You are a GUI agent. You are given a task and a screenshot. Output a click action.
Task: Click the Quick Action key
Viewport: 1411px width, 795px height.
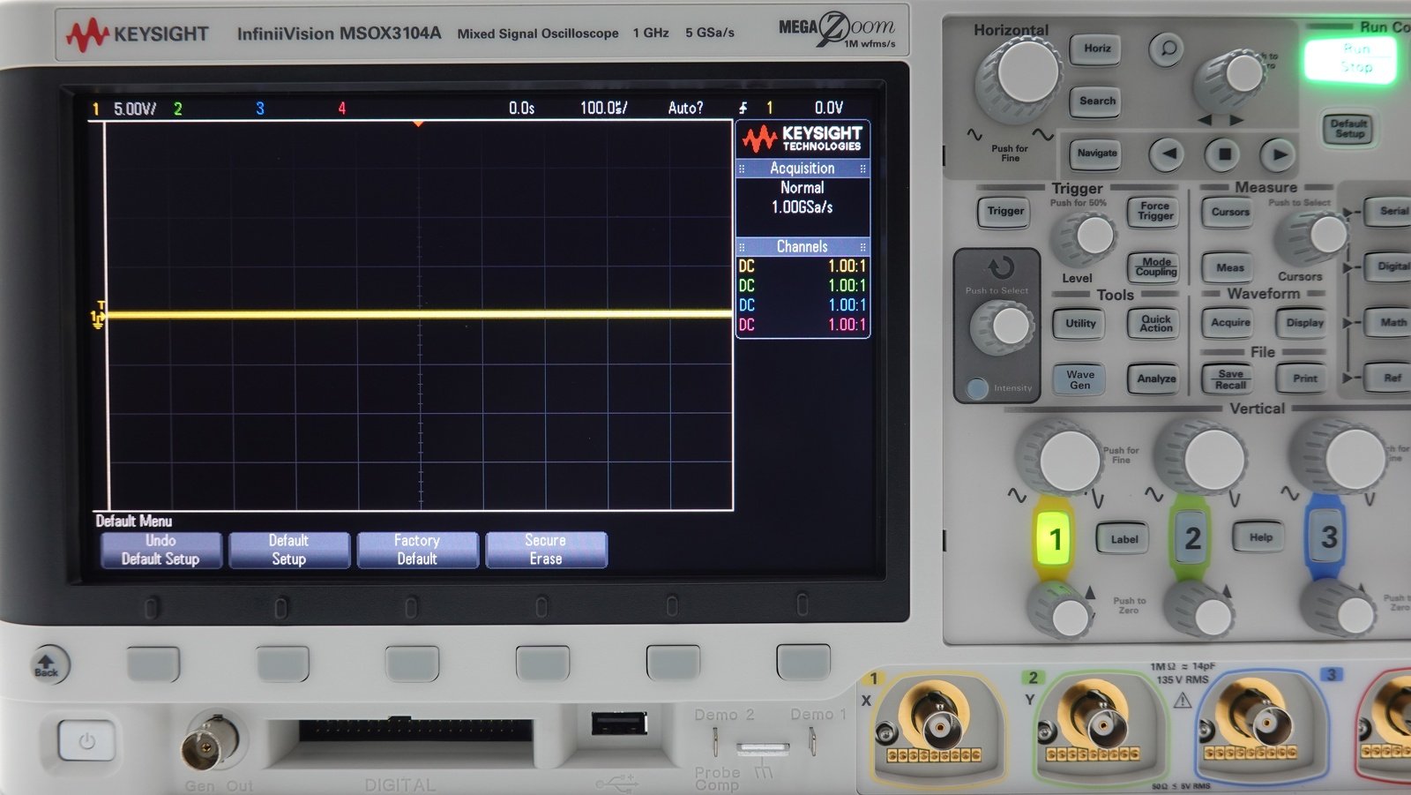click(1155, 324)
